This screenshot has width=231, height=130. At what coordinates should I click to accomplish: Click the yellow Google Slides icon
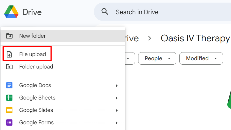(x=9, y=110)
